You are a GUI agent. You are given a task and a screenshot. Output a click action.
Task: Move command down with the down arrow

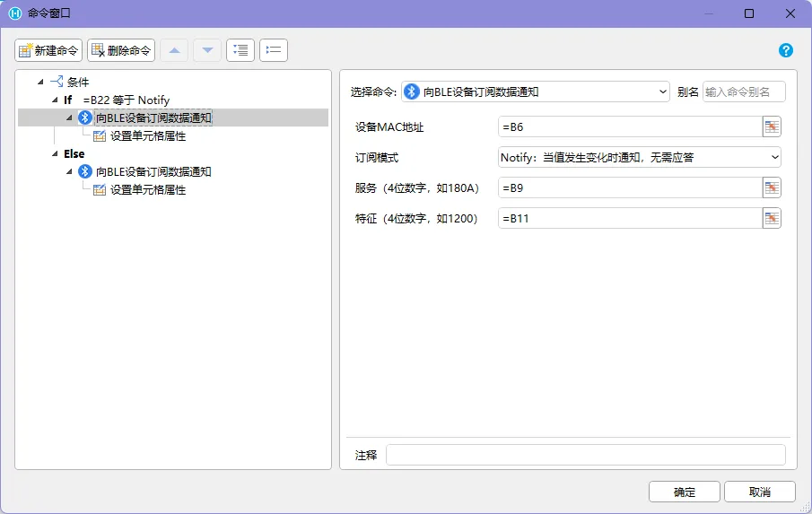[x=207, y=50]
